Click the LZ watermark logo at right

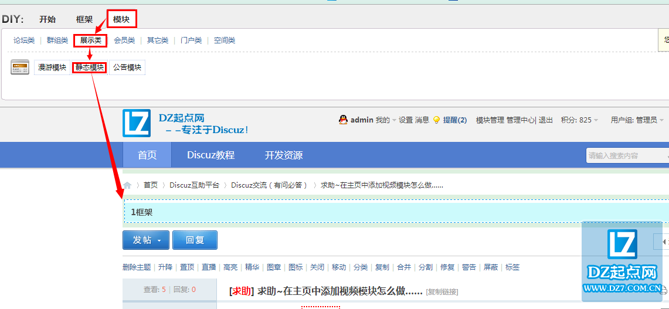click(x=622, y=245)
